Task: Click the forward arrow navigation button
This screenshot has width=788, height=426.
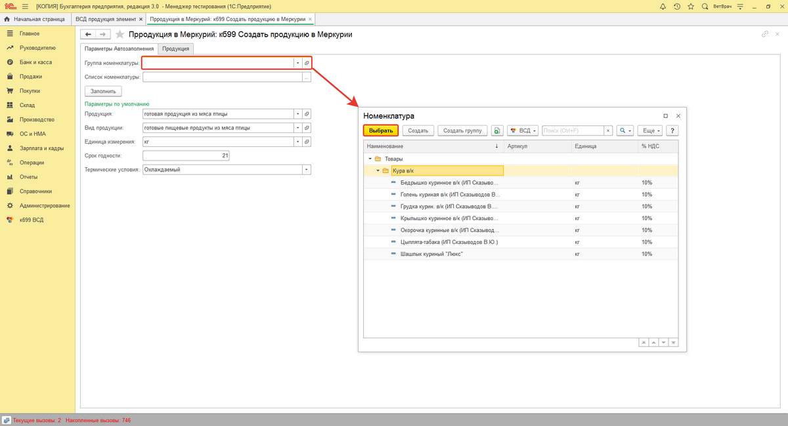Action: [x=103, y=34]
